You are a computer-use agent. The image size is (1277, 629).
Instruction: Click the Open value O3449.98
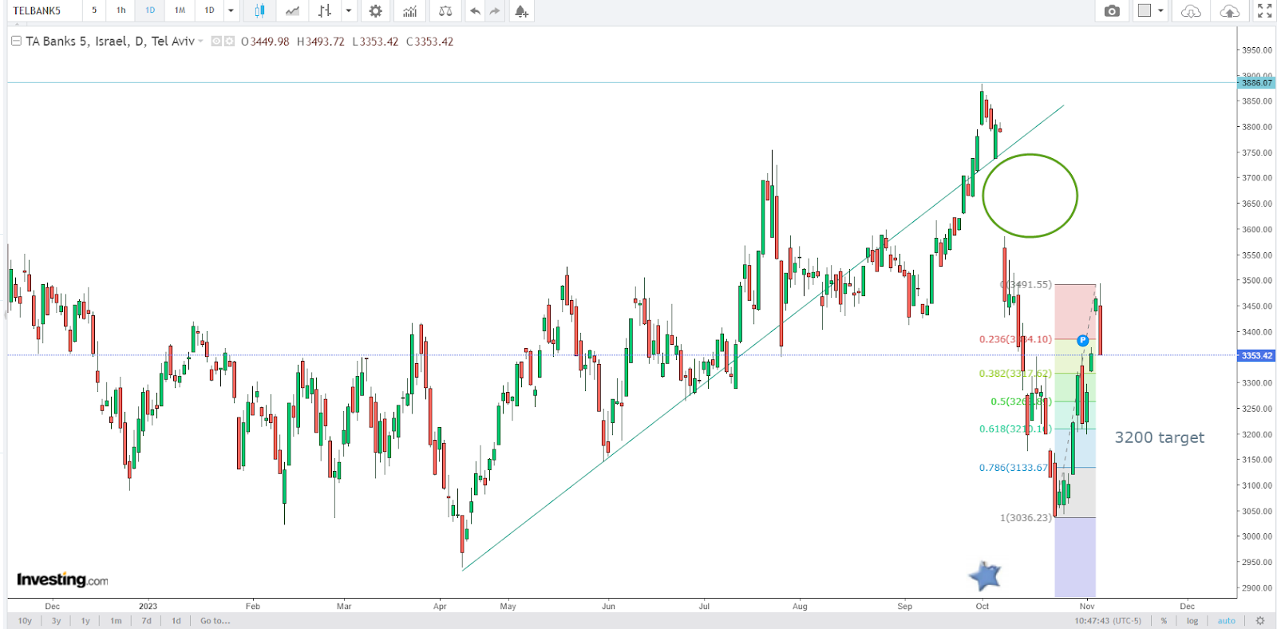[265, 42]
